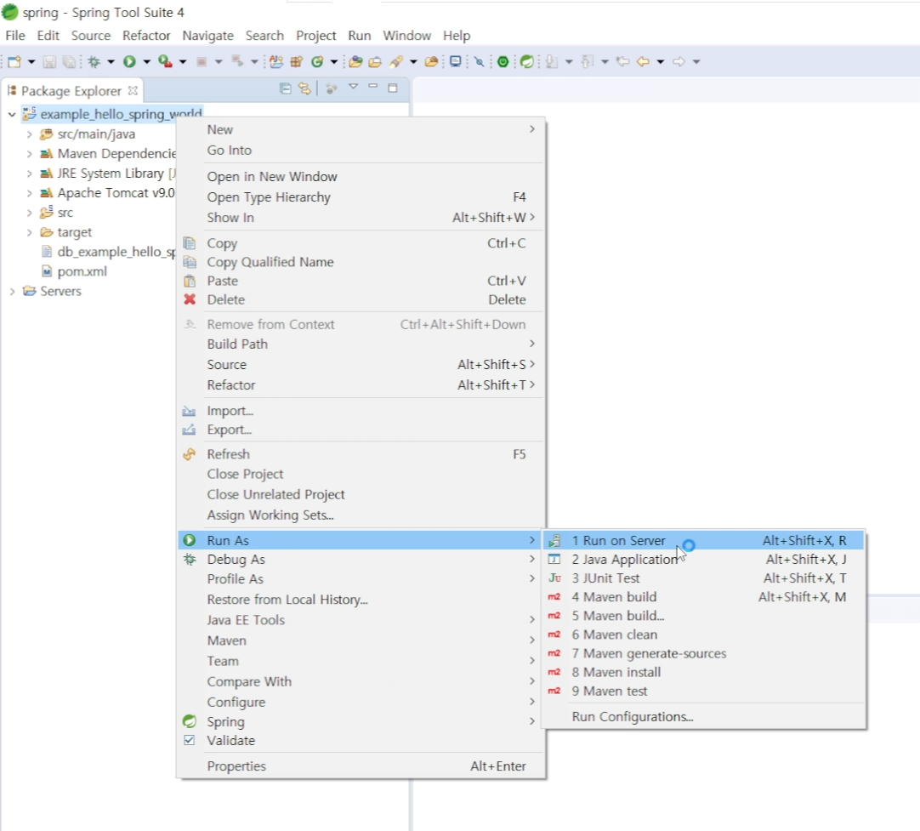
Task: Open Run Configurations... from submenu
Action: click(x=703, y=716)
